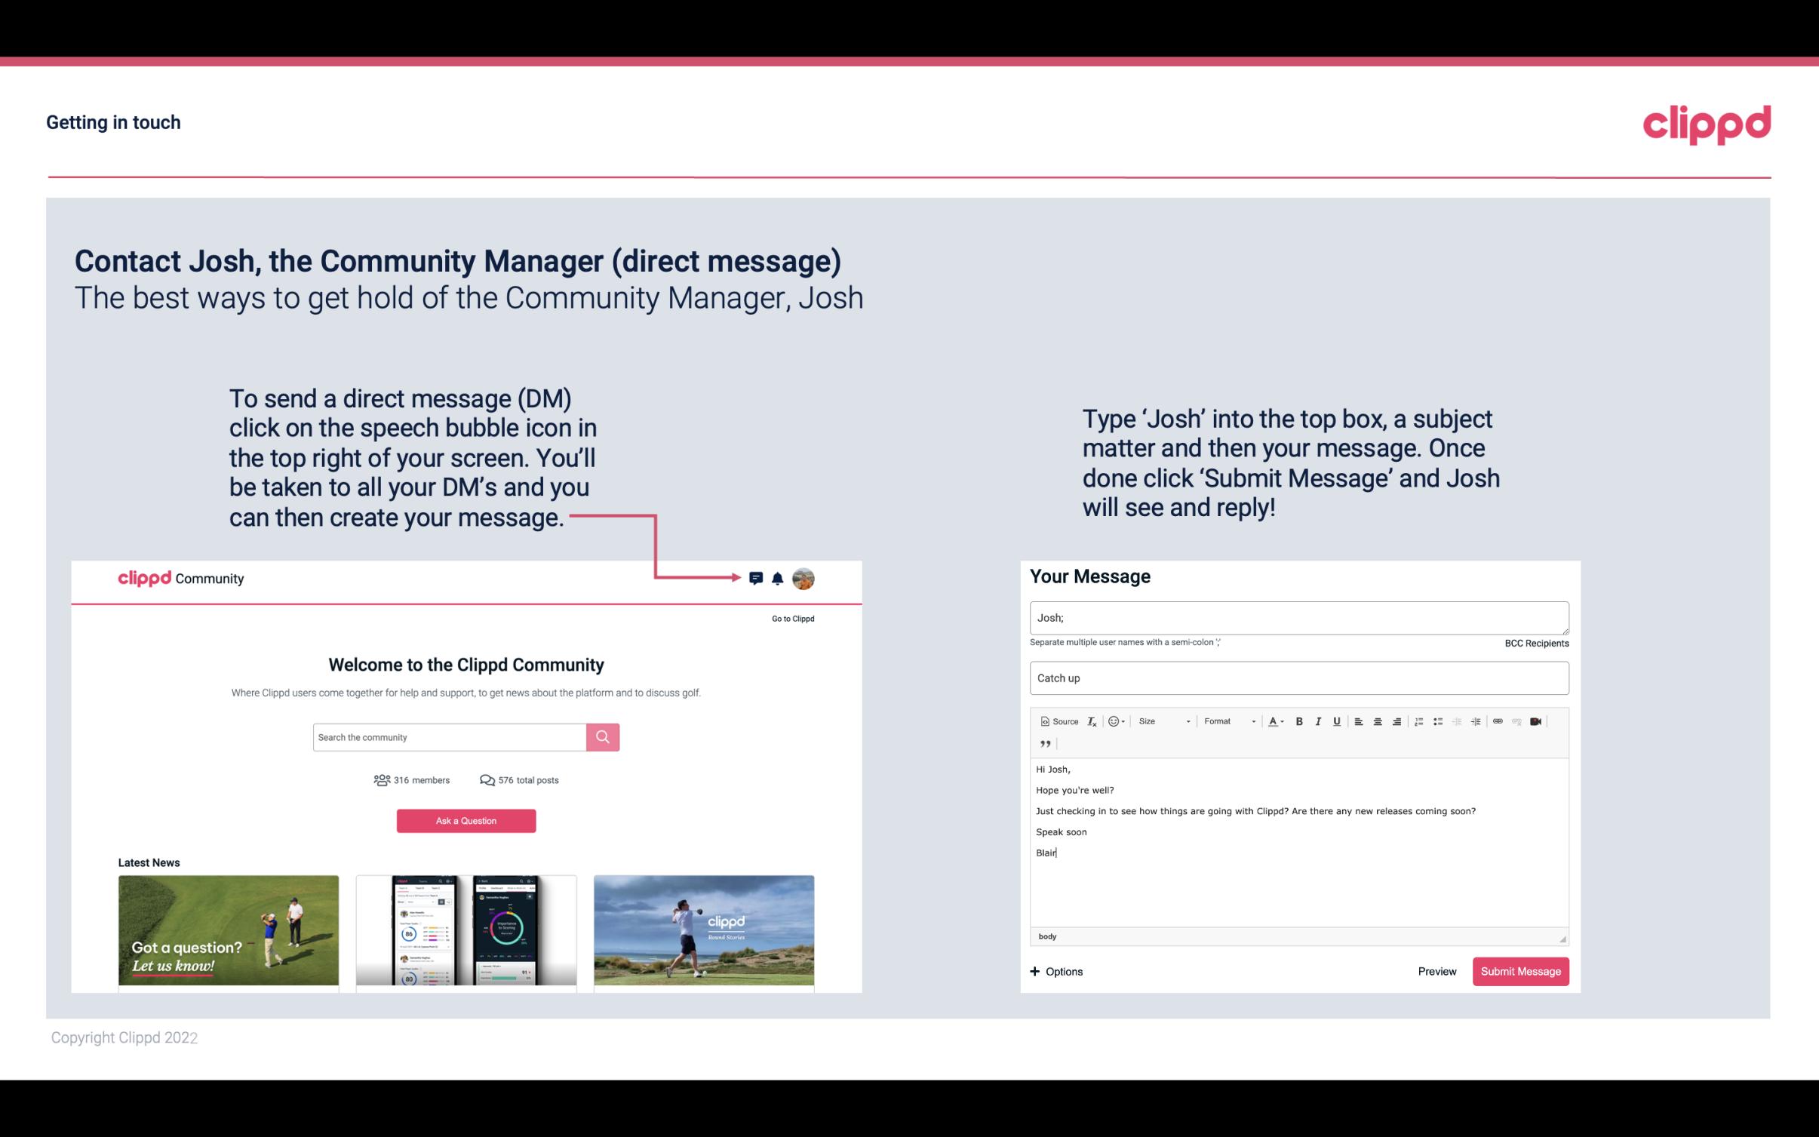
Task: Click the Preview button
Action: (1436, 971)
